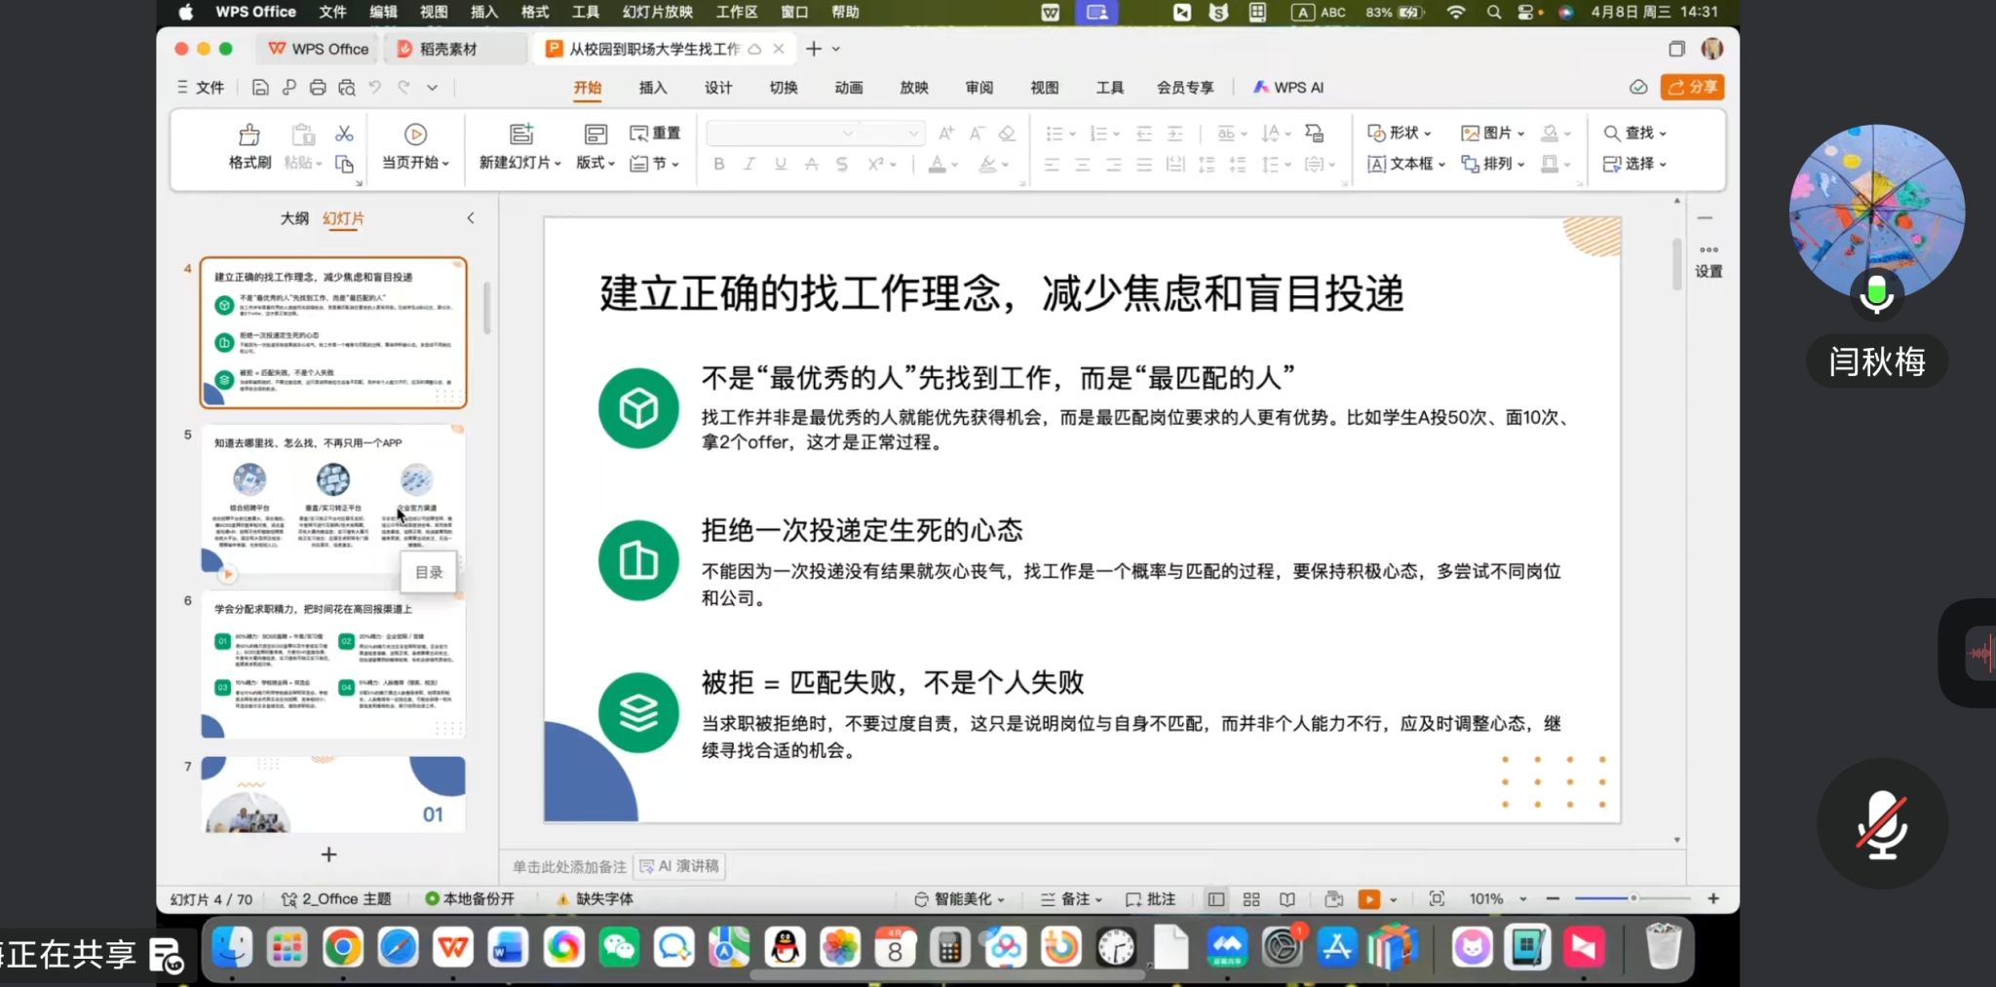Open the Layout (版式) dropdown

[595, 163]
